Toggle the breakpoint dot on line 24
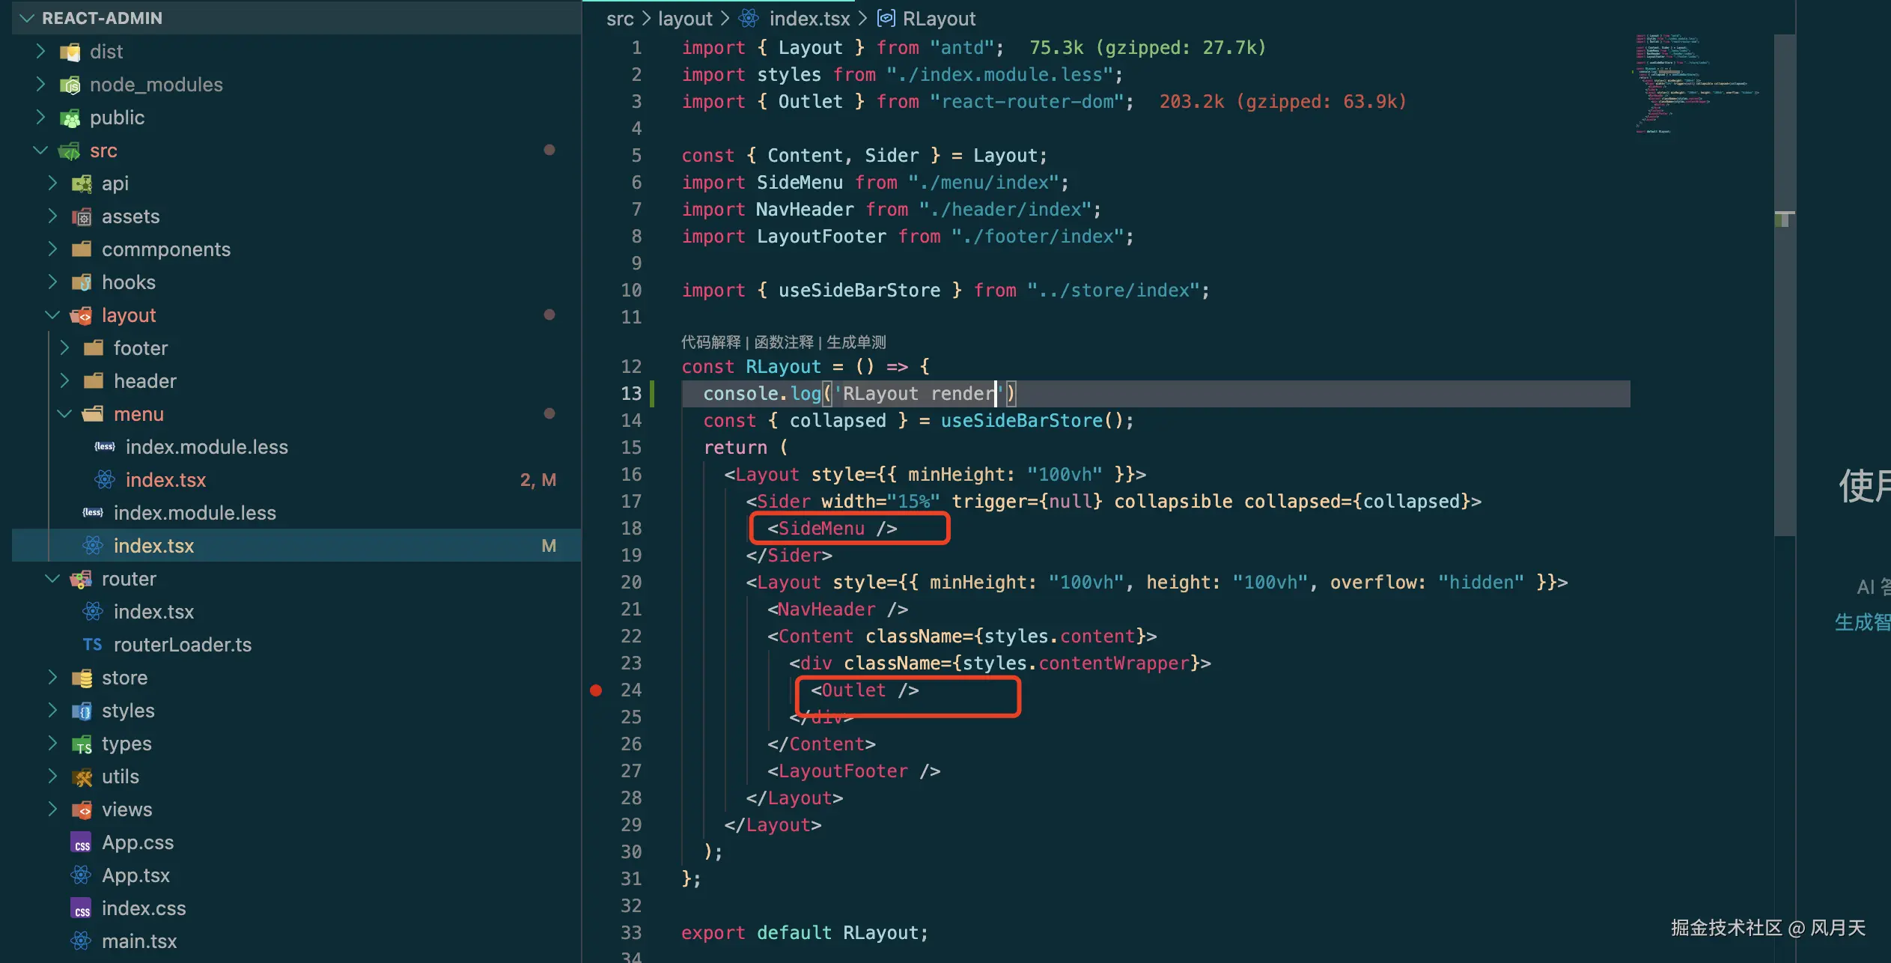This screenshot has width=1891, height=963. 596,690
